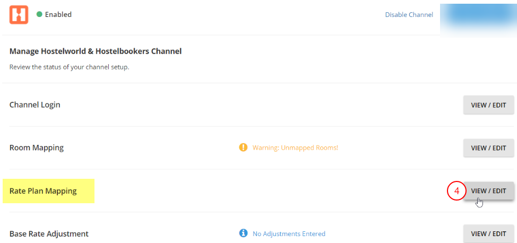Click the 'No Adjustments Entered' status text
Image resolution: width=517 pixels, height=243 pixels.
click(x=289, y=233)
